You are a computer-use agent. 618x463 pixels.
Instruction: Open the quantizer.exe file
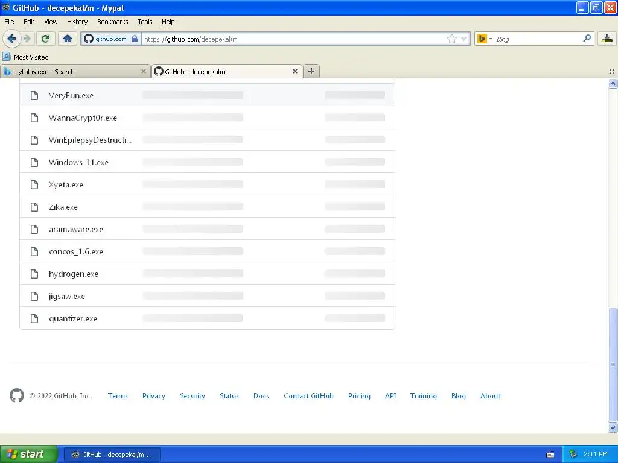[x=73, y=318]
